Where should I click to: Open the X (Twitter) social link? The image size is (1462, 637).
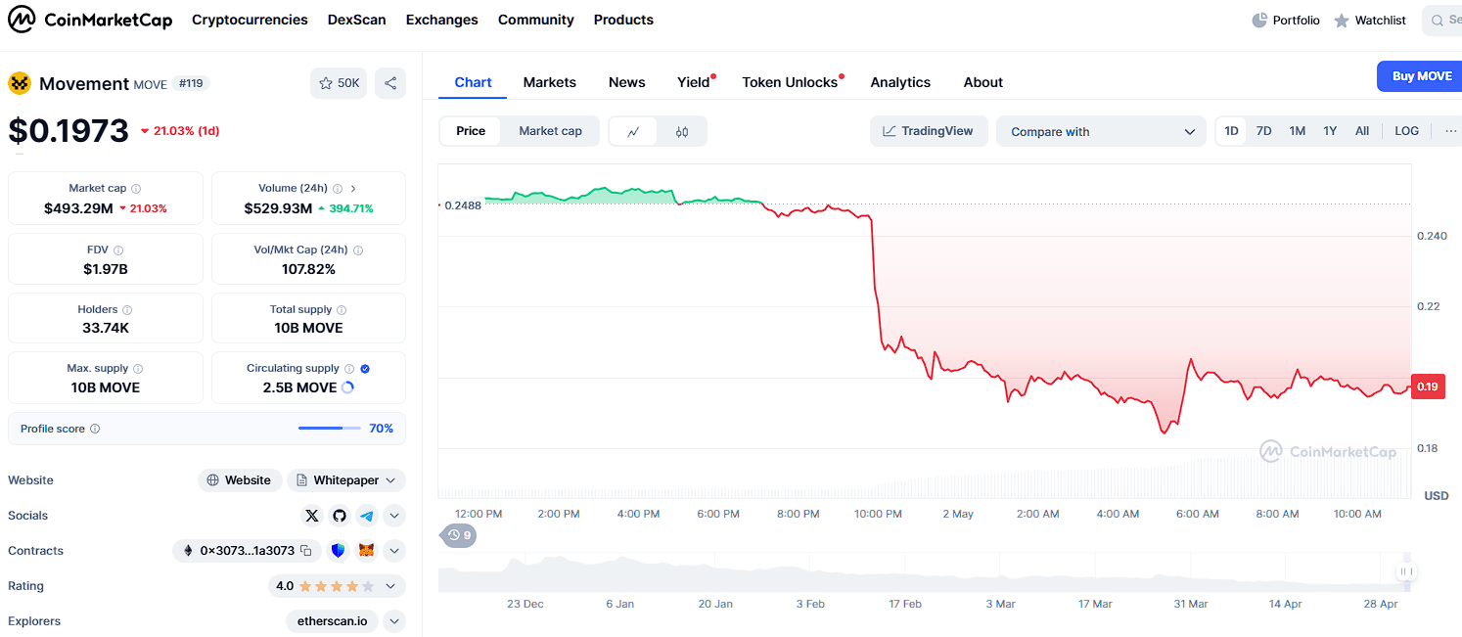coord(312,516)
